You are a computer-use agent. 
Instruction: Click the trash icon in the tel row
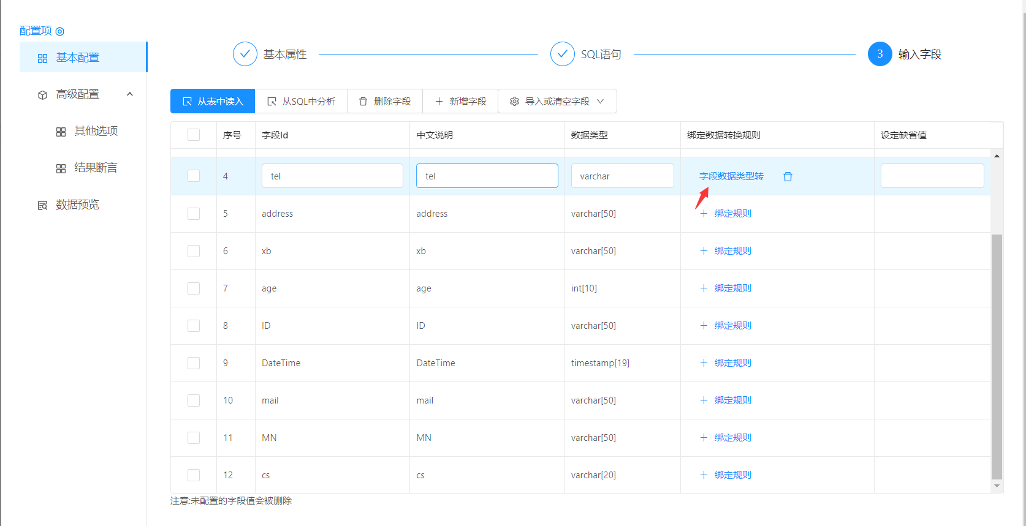788,176
